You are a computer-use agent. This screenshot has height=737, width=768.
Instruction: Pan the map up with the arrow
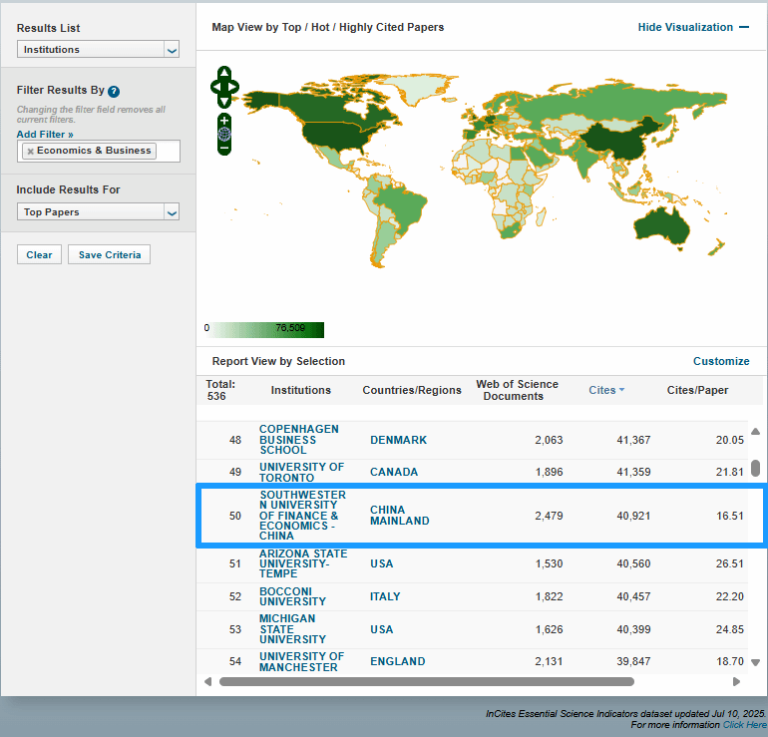click(224, 73)
